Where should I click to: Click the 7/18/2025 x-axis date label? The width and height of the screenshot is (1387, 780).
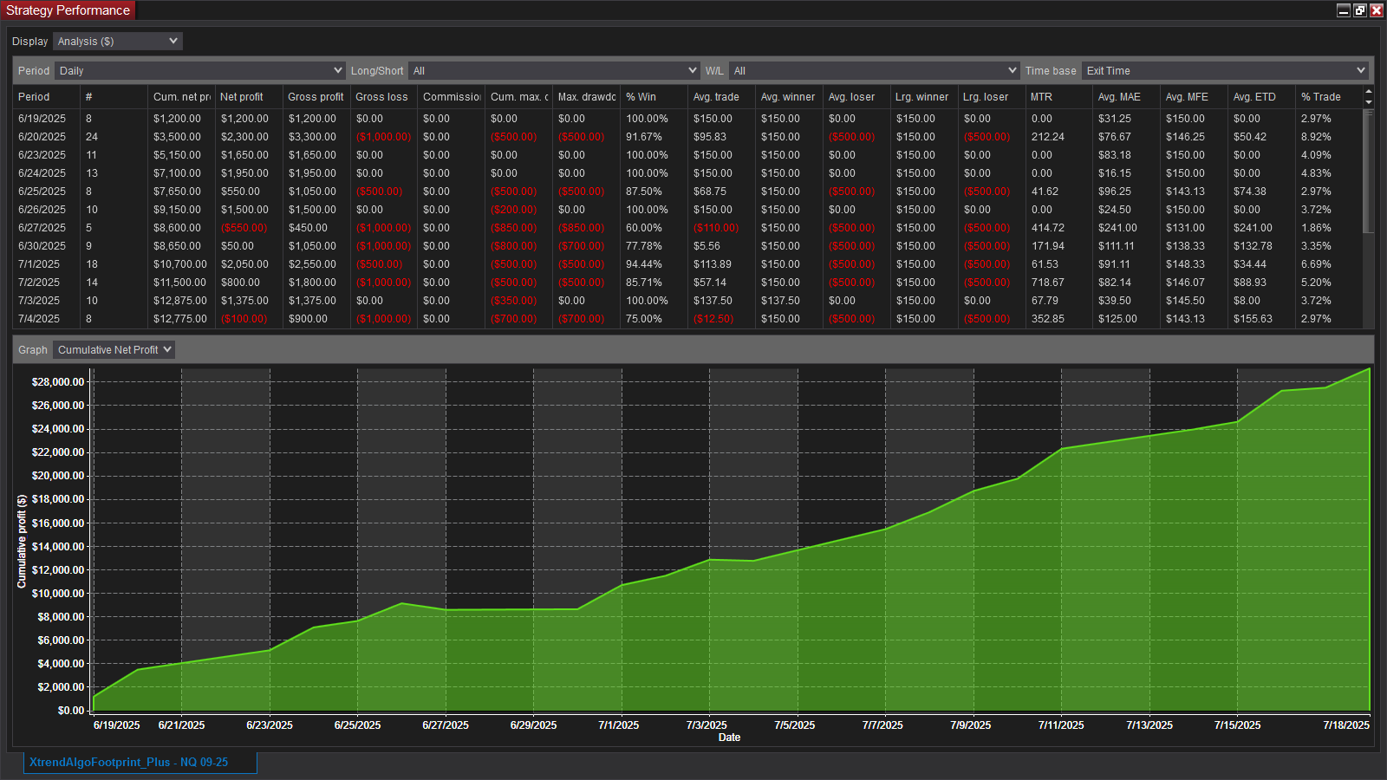(x=1346, y=725)
